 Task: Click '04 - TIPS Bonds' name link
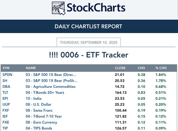click(39, 128)
